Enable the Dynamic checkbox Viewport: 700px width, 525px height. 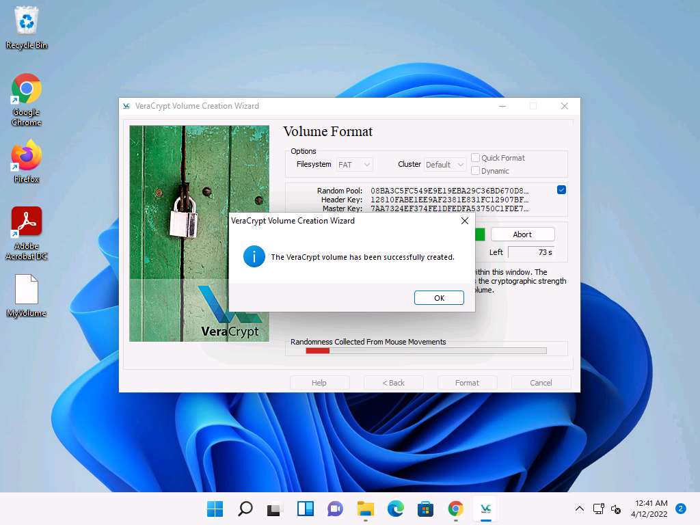tap(476, 171)
